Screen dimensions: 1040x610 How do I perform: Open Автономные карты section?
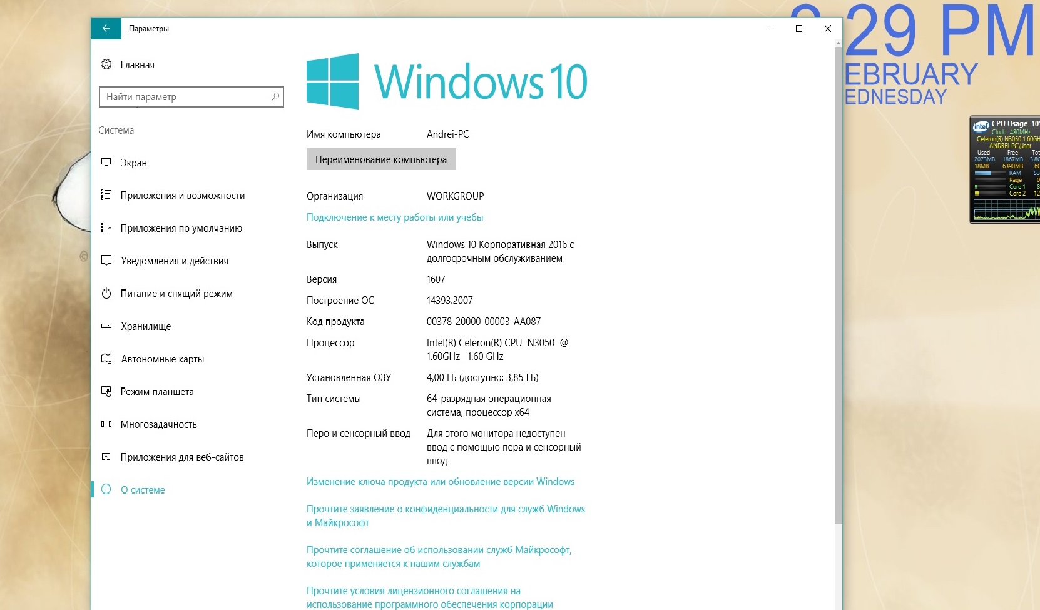(163, 359)
